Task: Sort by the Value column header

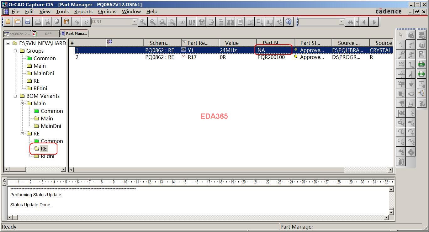Action: coord(238,43)
